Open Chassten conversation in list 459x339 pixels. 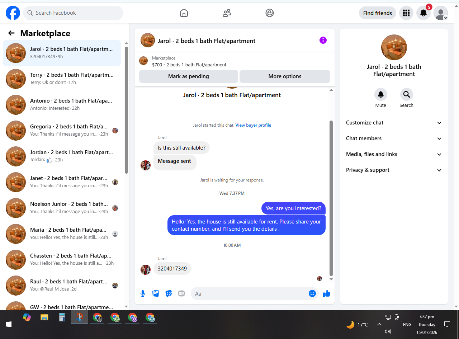62,260
